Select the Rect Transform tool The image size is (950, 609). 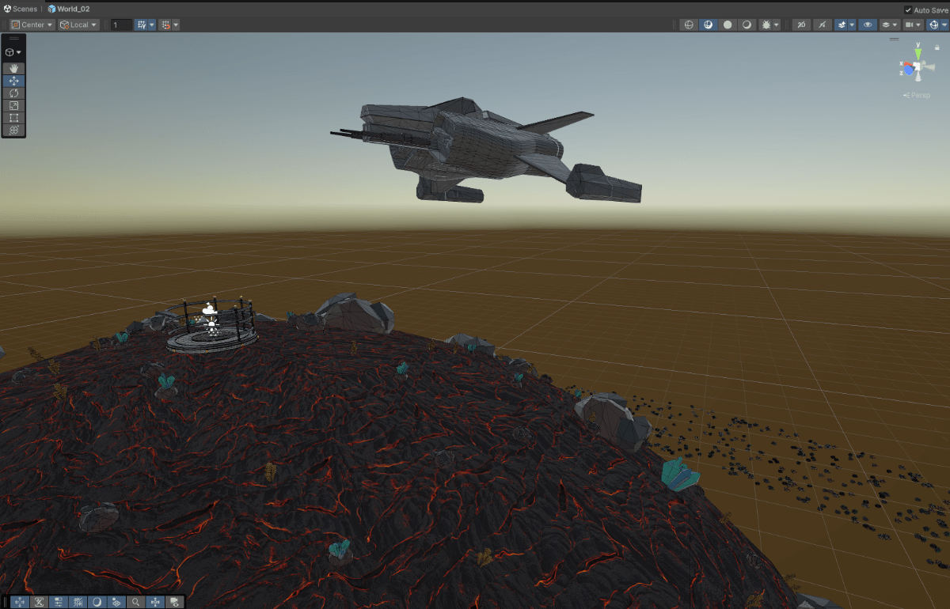pyautogui.click(x=13, y=117)
